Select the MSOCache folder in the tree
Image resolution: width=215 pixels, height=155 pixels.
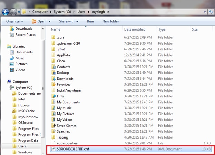pos(23,111)
